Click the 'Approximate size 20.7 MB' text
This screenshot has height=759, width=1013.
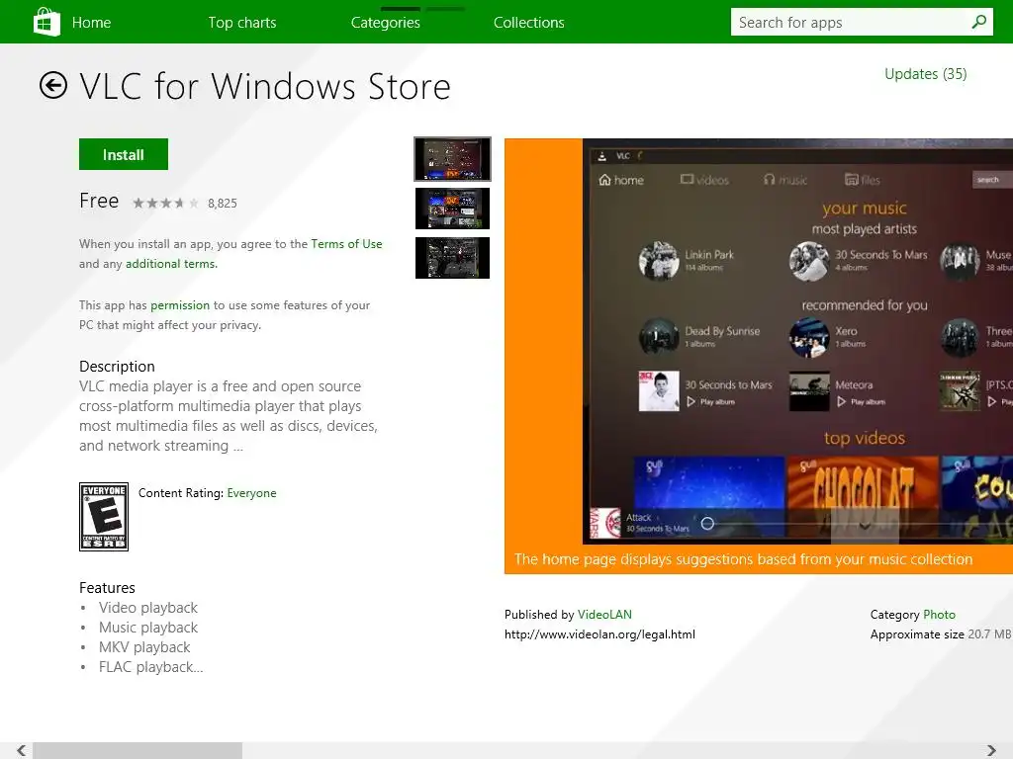tap(941, 634)
